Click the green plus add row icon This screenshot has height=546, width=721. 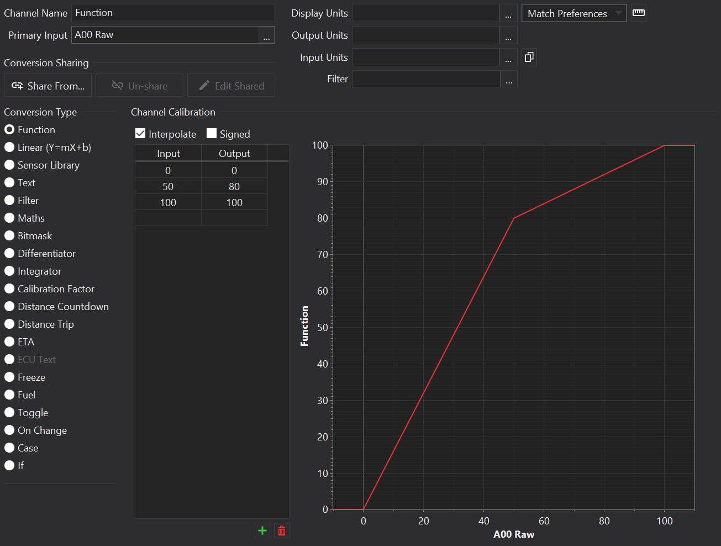pyautogui.click(x=262, y=531)
